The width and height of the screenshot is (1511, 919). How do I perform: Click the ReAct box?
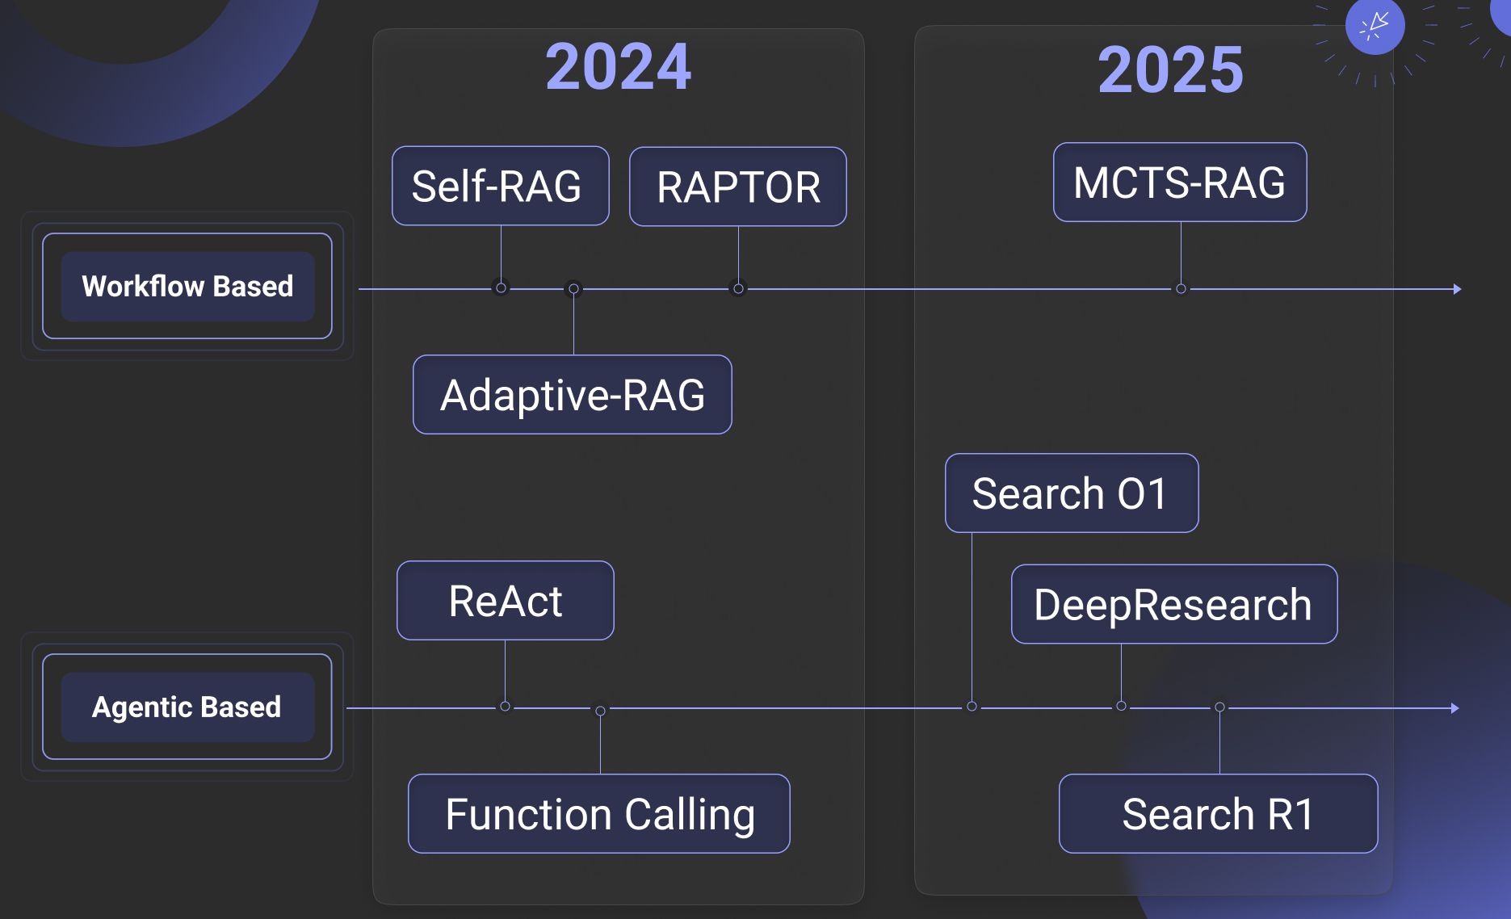(x=506, y=601)
